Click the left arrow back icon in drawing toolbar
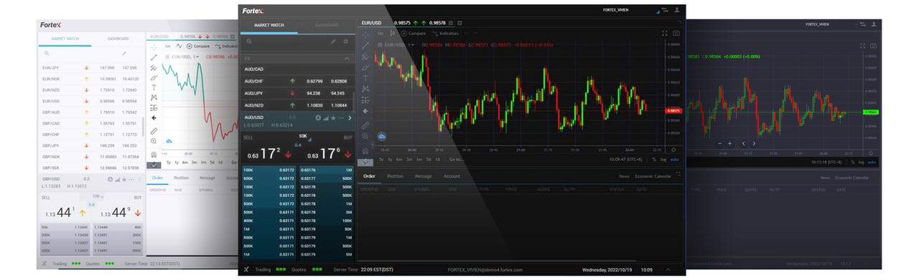Image resolution: width=919 pixels, height=280 pixels. [365, 112]
